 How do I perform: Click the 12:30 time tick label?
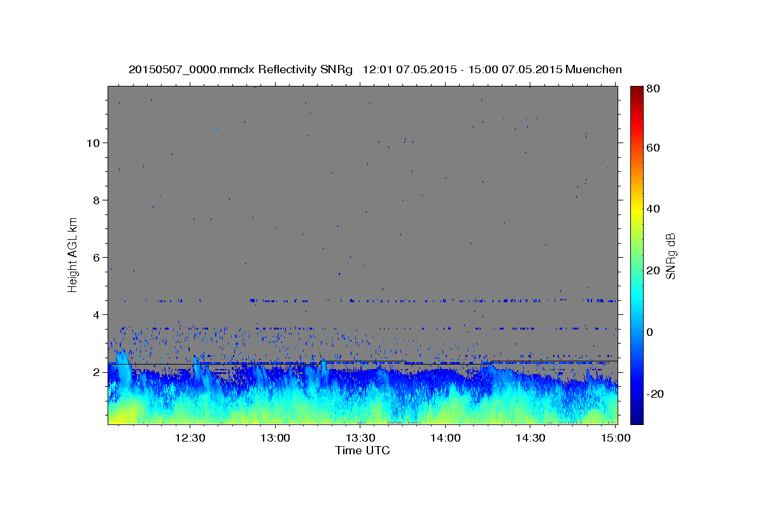pyautogui.click(x=190, y=438)
